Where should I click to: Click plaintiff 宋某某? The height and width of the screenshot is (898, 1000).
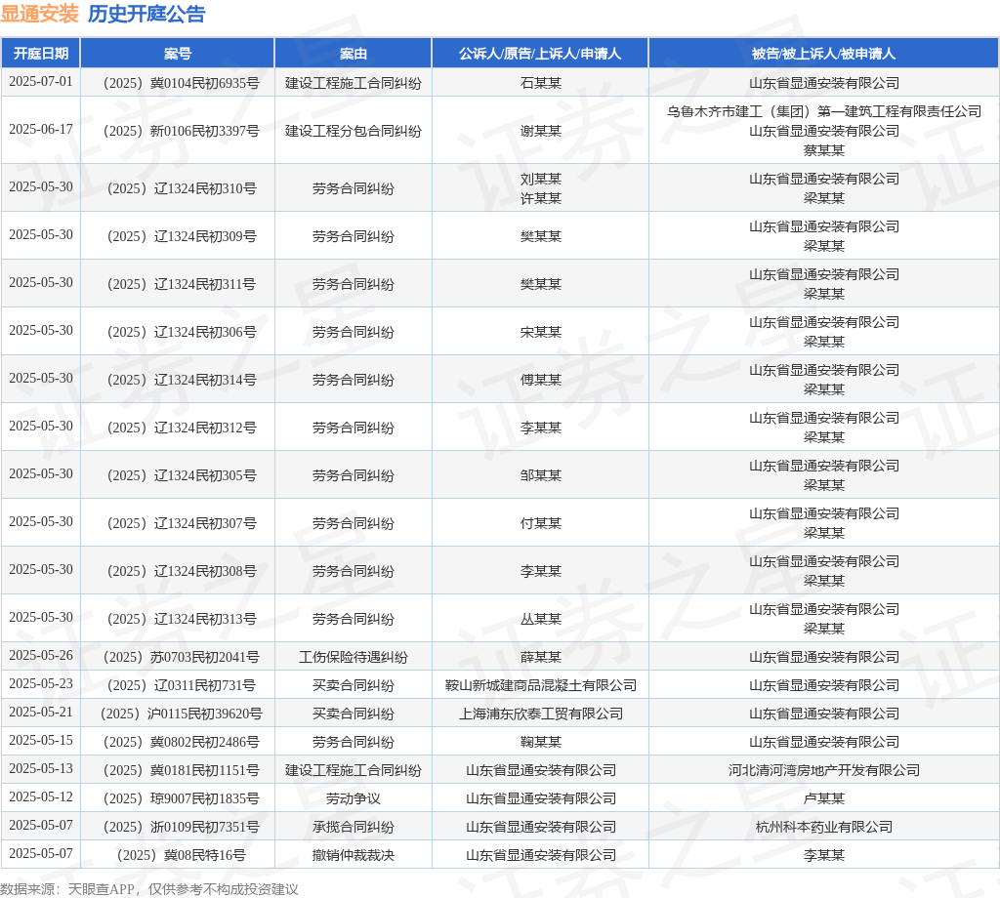541,332
